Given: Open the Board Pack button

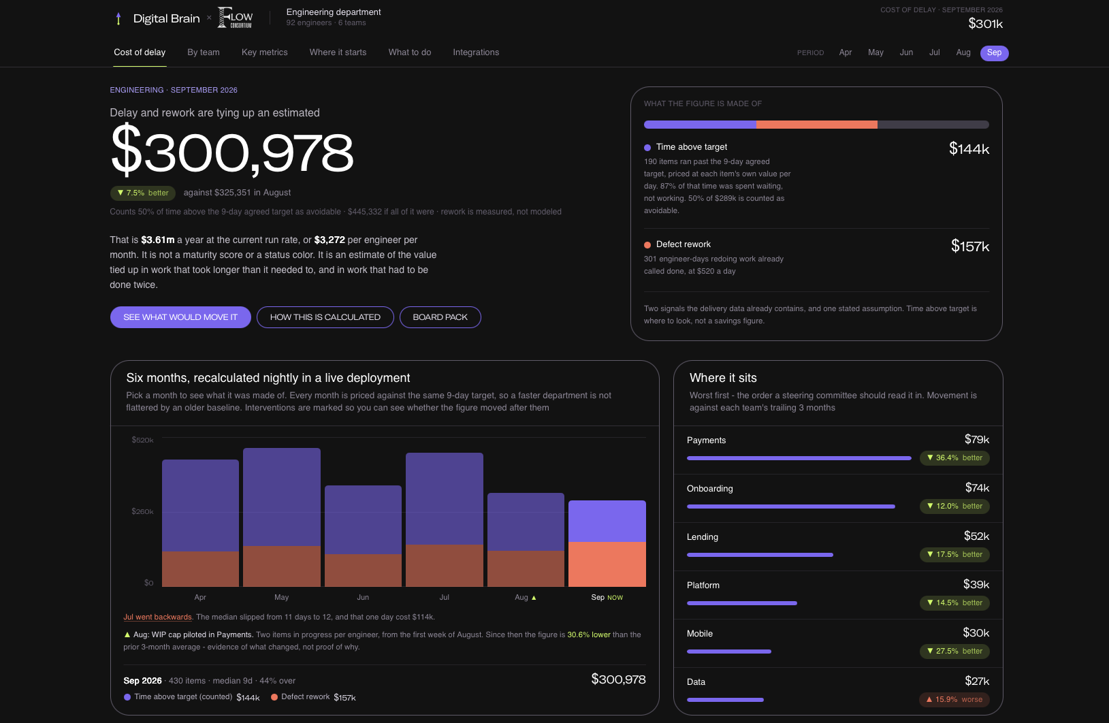Looking at the screenshot, I should [440, 317].
